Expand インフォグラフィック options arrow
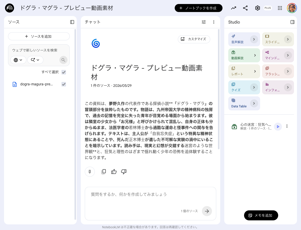This screenshot has width=301, height=230. tap(288, 87)
